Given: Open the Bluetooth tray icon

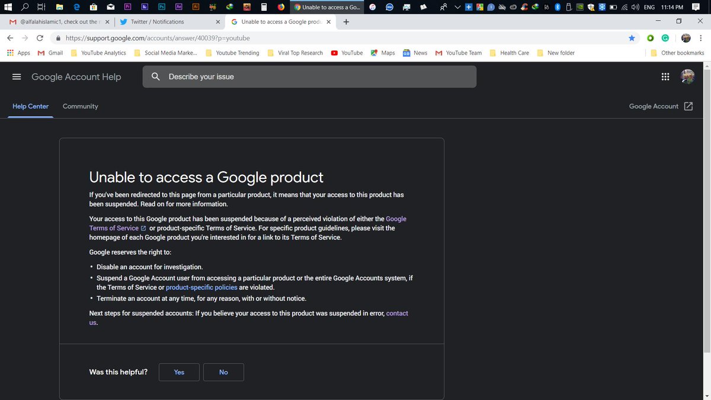Looking at the screenshot, I should (x=557, y=7).
